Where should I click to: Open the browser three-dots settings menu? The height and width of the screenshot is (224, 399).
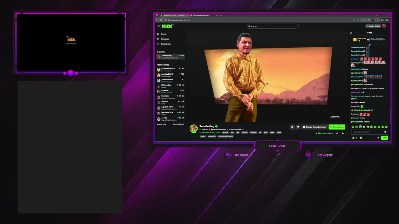(x=377, y=20)
